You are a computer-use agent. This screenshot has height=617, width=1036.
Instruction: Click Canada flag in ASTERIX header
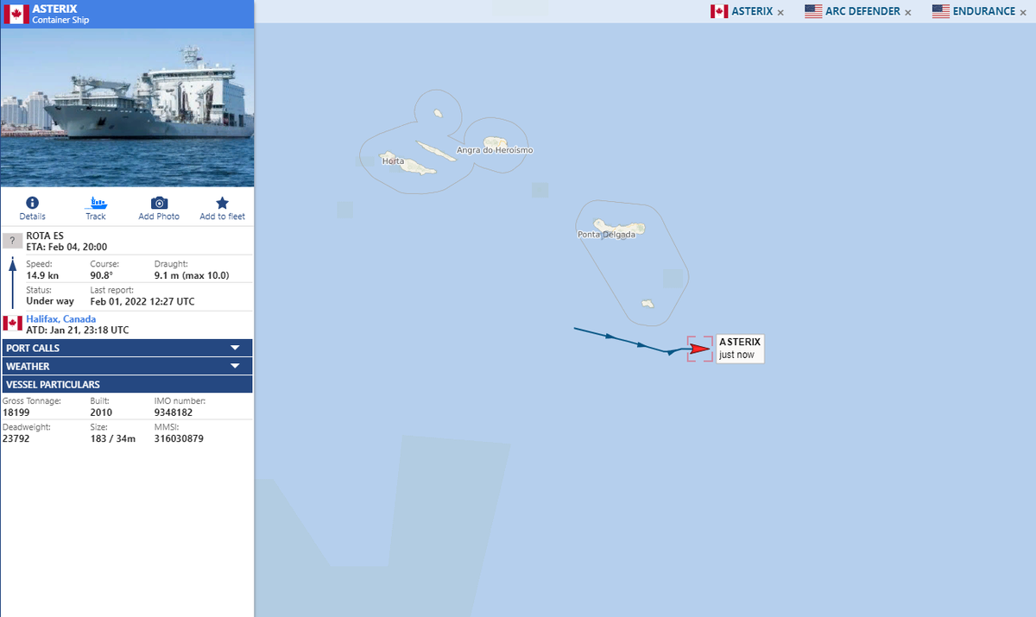click(16, 14)
